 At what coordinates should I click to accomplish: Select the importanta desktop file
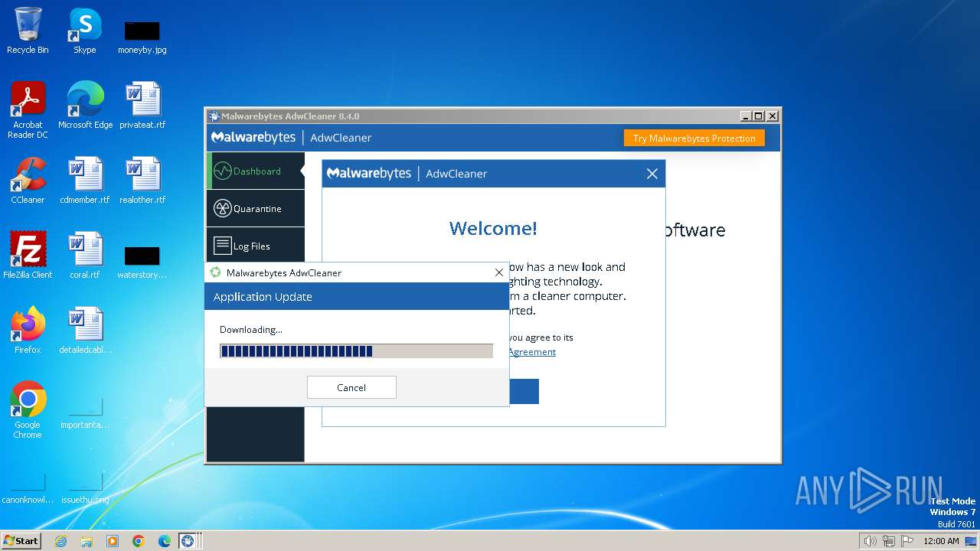click(85, 413)
